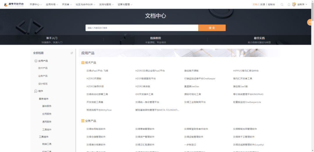Switch to the 最佳实践 section
Image resolution: width=314 pixels, height=152 pixels.
(259, 40)
